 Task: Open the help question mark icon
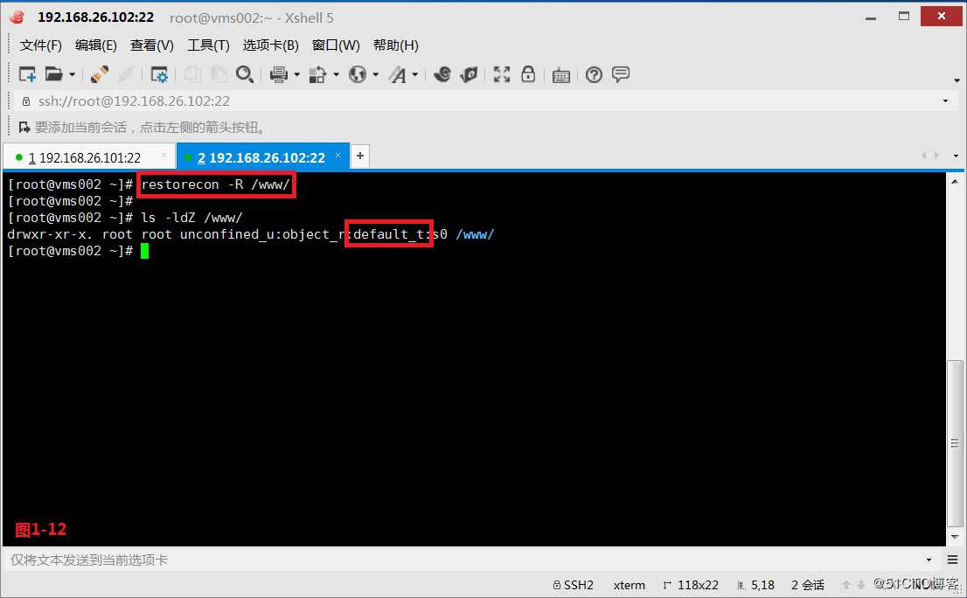click(594, 74)
